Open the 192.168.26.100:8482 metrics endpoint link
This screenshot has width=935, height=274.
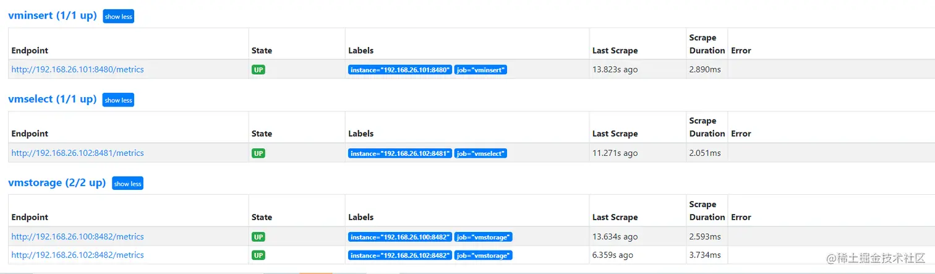[x=77, y=236]
